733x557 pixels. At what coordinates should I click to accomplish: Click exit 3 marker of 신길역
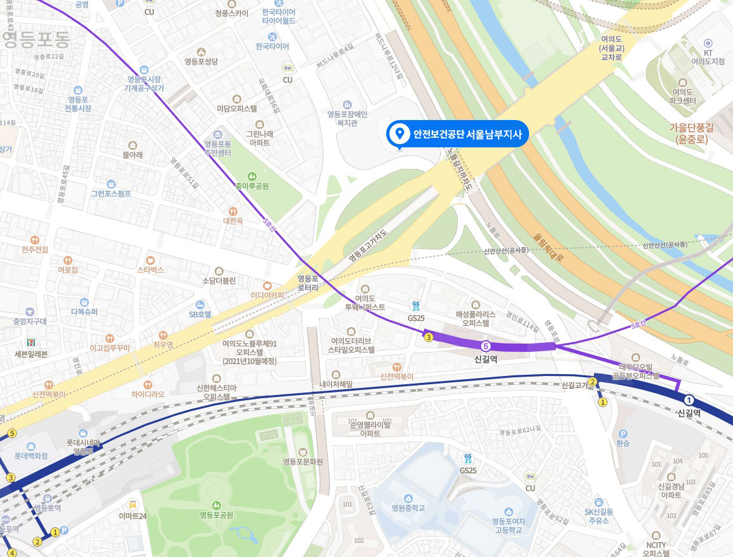pos(428,337)
